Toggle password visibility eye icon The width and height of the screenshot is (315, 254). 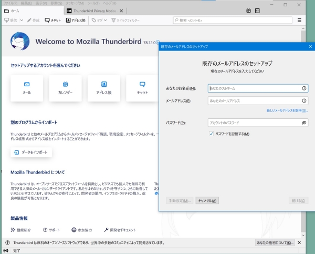point(304,123)
